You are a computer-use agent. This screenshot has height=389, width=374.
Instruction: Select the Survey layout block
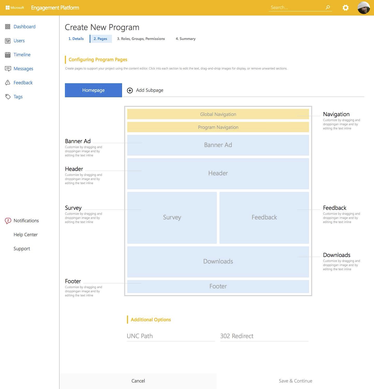click(x=172, y=218)
